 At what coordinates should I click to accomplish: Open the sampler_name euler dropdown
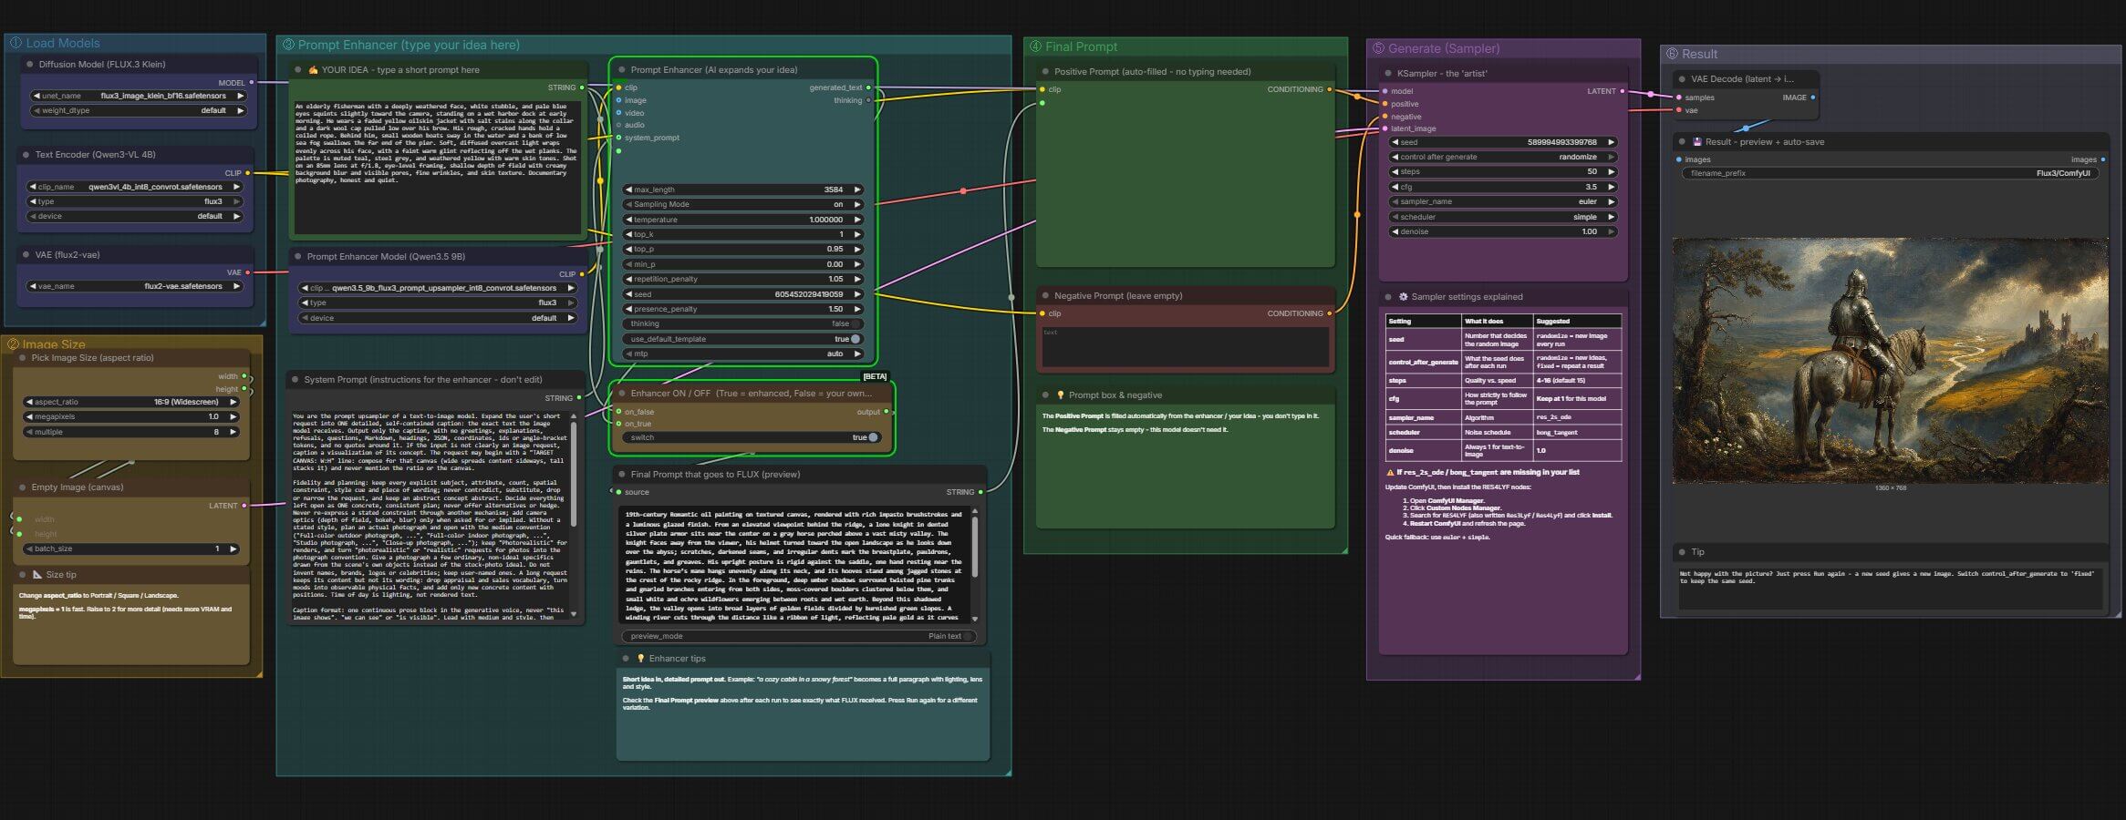pos(1503,202)
